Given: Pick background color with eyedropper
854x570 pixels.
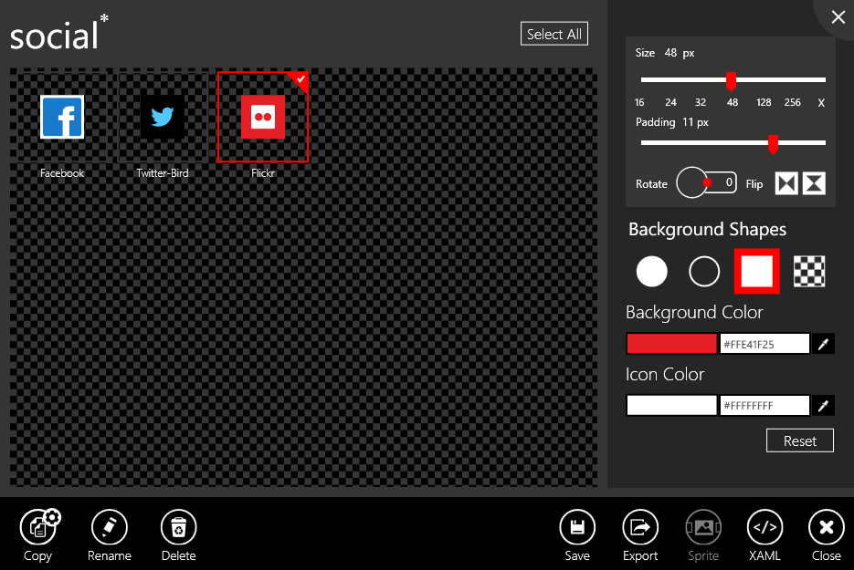Looking at the screenshot, I should point(824,344).
